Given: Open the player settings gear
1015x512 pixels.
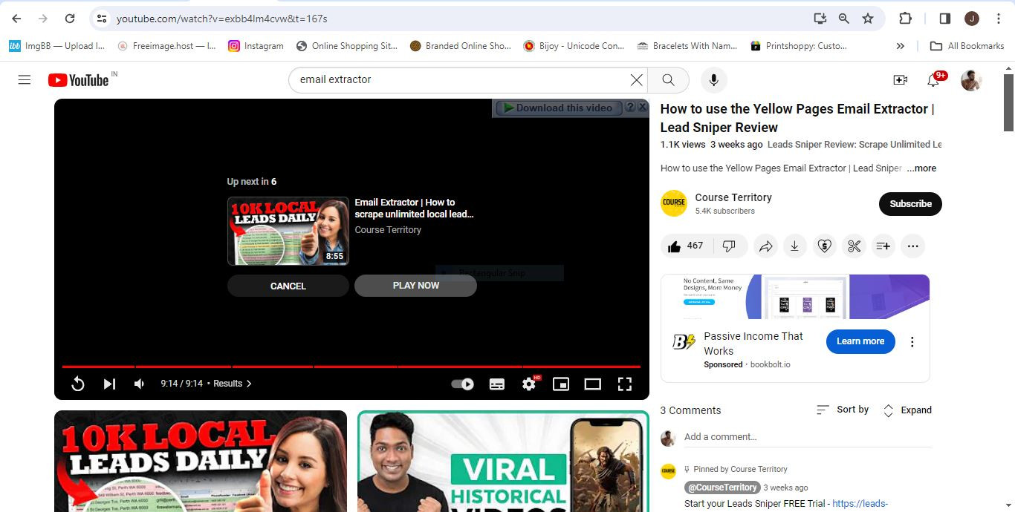Looking at the screenshot, I should 529,384.
